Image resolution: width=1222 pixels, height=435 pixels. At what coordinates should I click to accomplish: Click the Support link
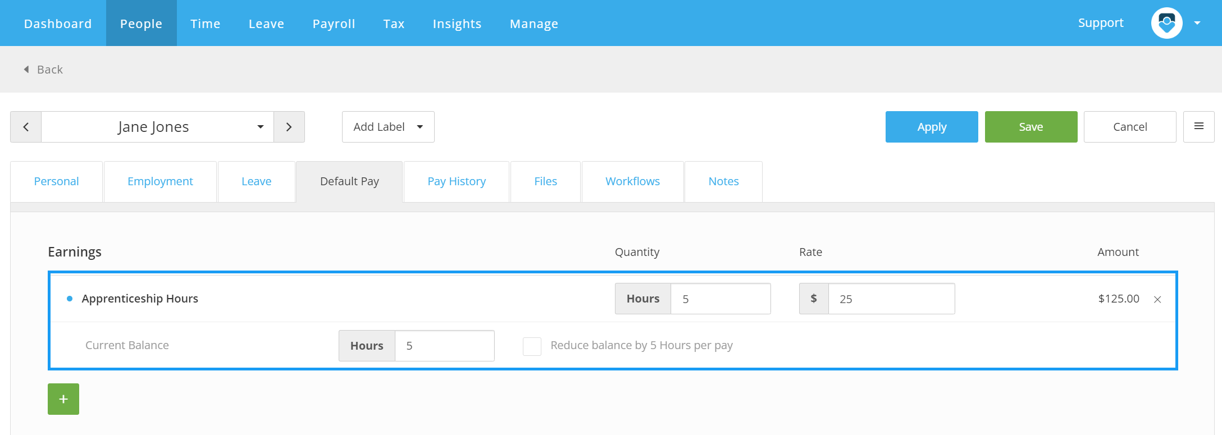[1101, 23]
